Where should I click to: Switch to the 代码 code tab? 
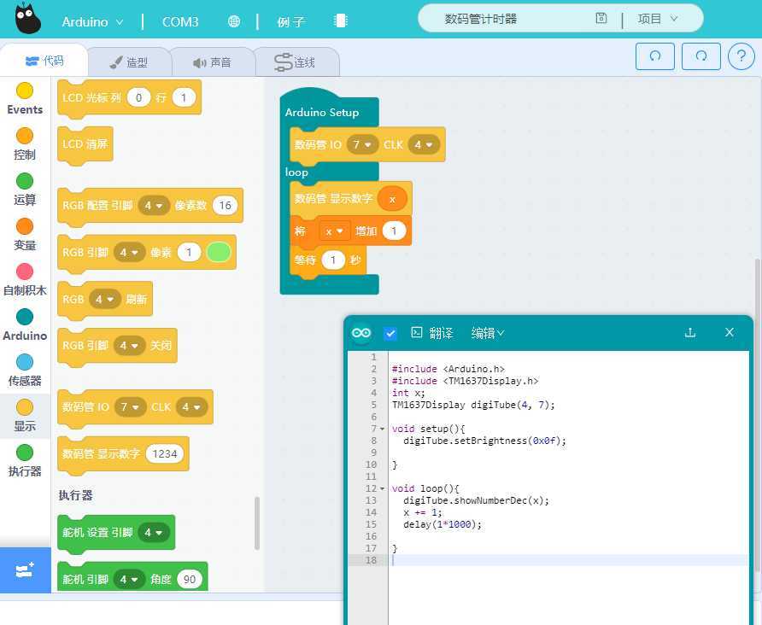[44, 61]
